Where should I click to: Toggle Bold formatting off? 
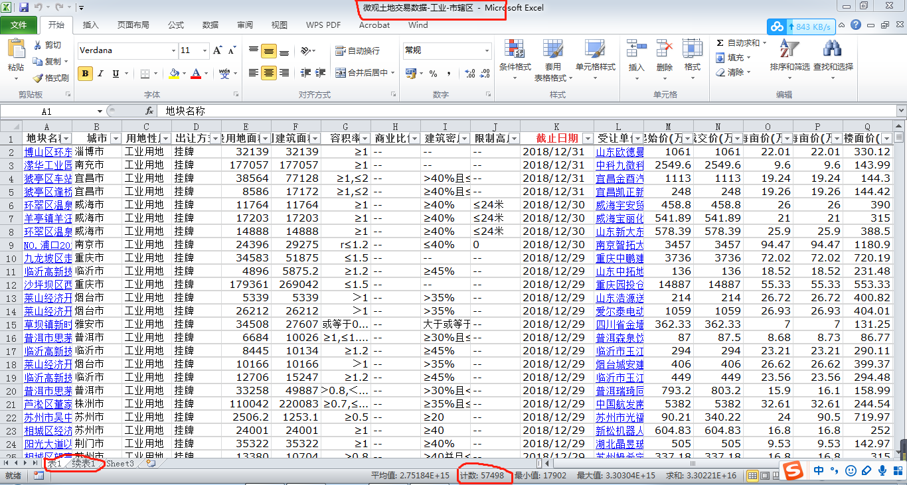(x=85, y=74)
